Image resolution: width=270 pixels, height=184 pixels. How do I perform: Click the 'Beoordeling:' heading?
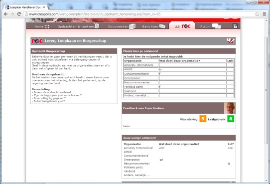(x=41, y=89)
